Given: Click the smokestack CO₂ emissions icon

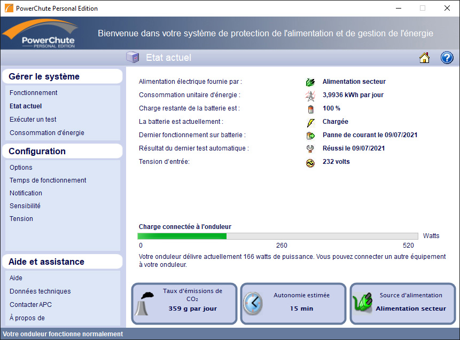Looking at the screenshot, I should (144, 303).
